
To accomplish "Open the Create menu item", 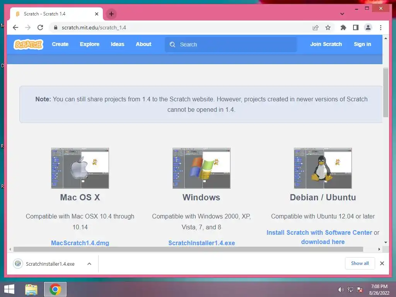I will click(60, 44).
